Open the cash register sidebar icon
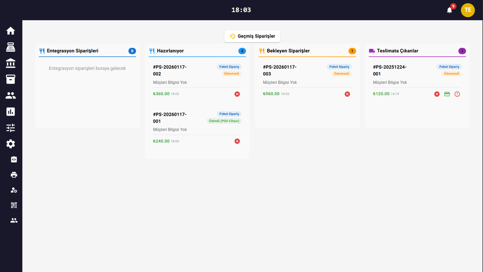Image resolution: width=483 pixels, height=272 pixels. pyautogui.click(x=11, y=47)
